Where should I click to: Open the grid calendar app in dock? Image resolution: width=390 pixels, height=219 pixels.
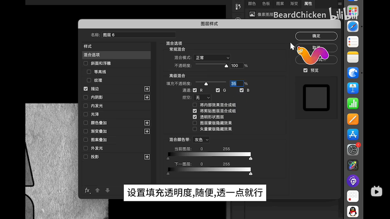point(353,196)
